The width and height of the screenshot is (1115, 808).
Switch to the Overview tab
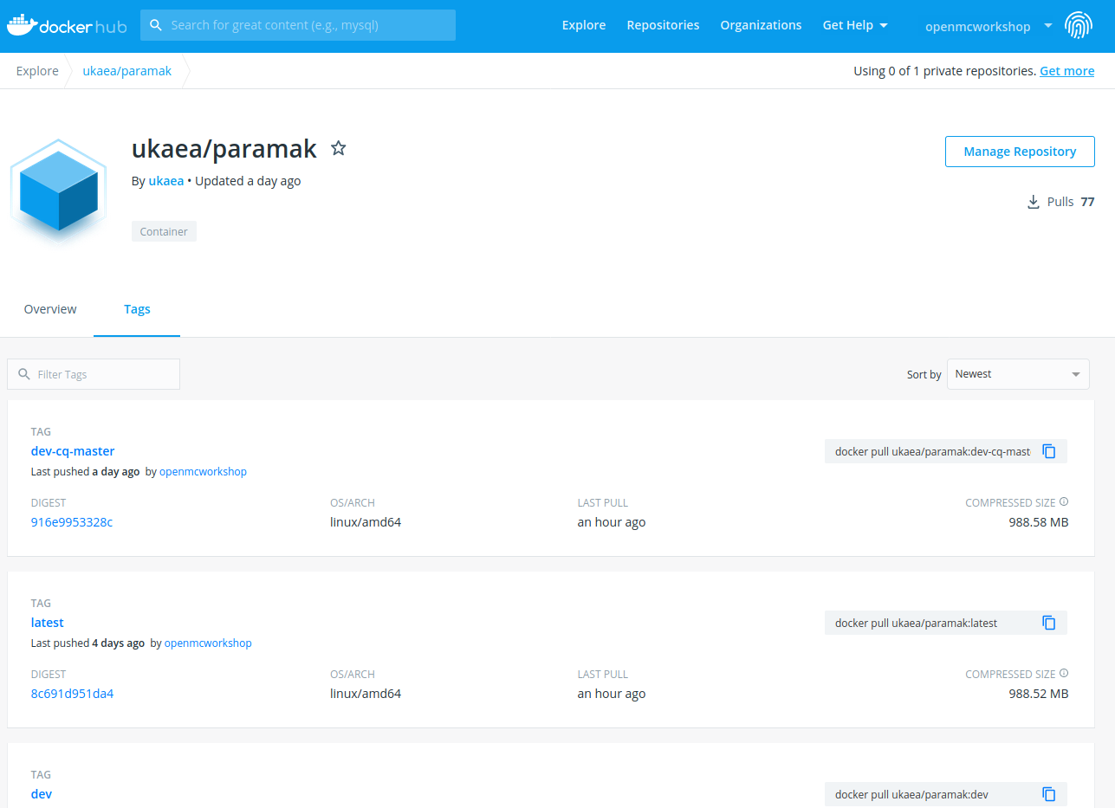pyautogui.click(x=50, y=309)
